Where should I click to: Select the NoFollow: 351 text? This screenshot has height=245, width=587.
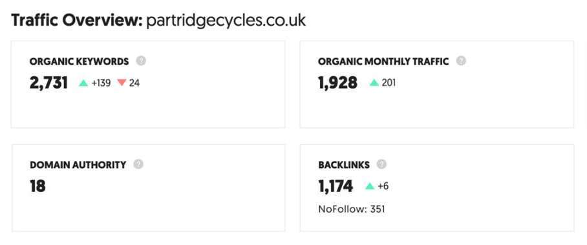pyautogui.click(x=352, y=209)
